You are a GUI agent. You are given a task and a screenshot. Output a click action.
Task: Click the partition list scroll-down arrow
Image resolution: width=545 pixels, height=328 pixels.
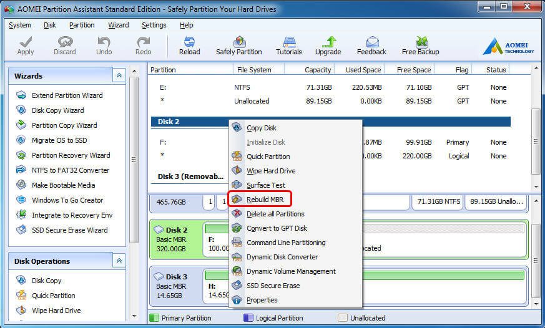click(x=536, y=186)
